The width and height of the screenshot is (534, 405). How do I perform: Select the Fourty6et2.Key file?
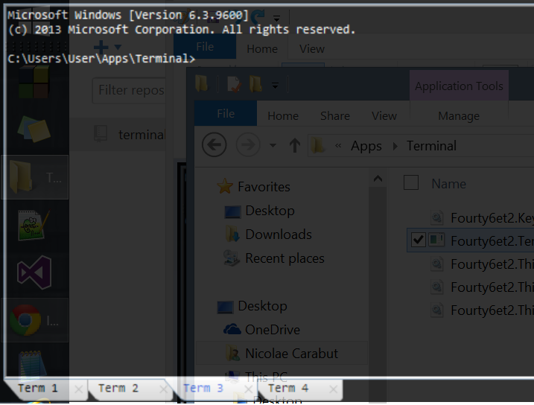point(482,218)
